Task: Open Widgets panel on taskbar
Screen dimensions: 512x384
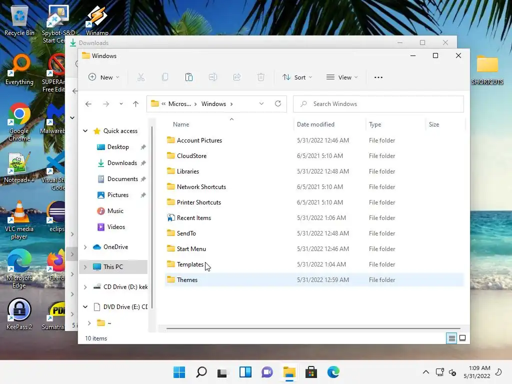Action: tap(245, 372)
